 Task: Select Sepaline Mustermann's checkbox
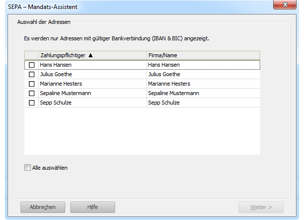click(32, 94)
